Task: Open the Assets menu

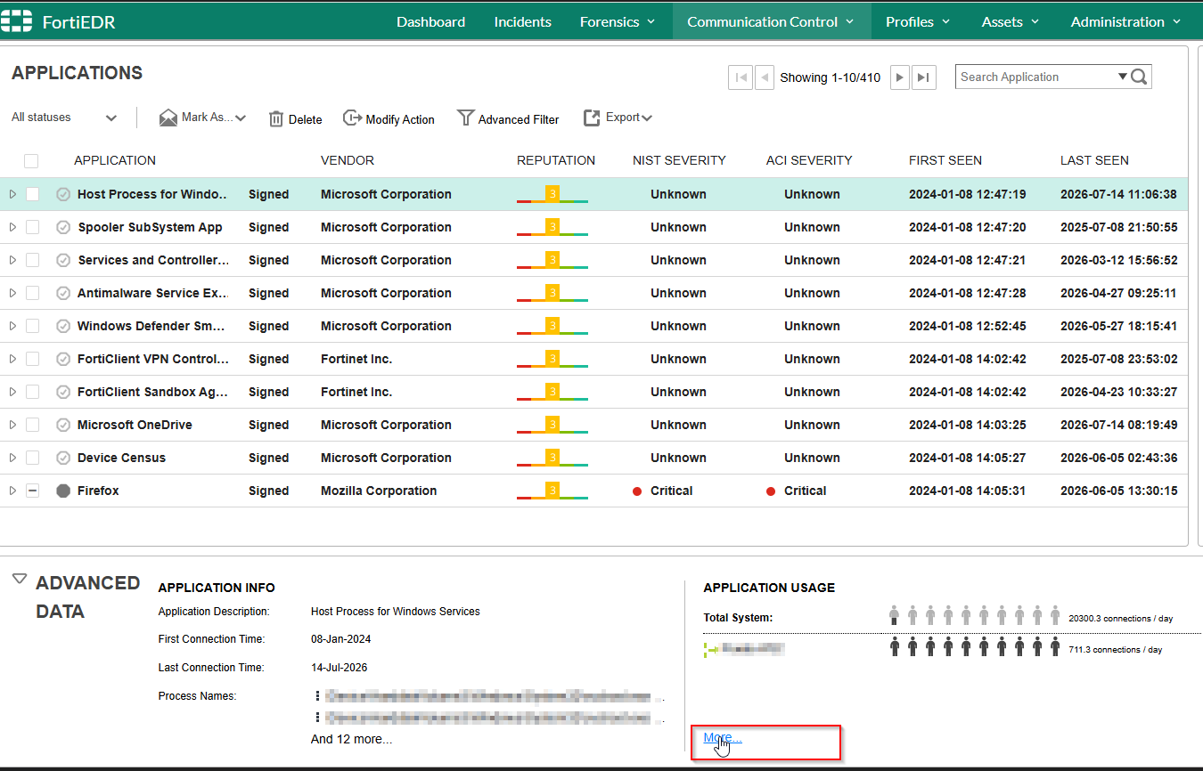Action: (x=1011, y=21)
